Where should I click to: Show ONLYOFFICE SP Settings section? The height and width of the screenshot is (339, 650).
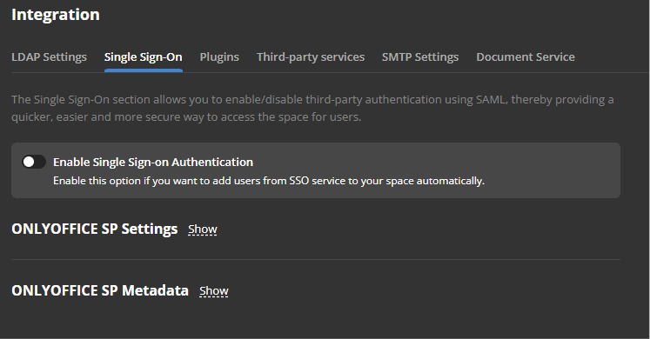pos(202,229)
